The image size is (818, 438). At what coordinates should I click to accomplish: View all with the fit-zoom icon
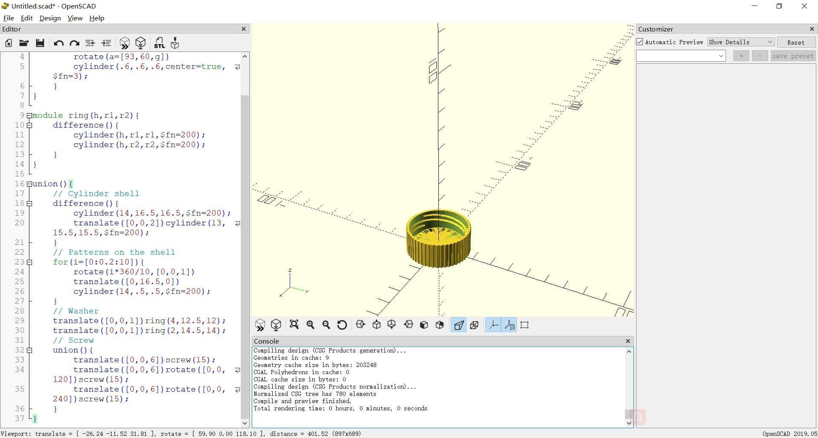(x=294, y=325)
